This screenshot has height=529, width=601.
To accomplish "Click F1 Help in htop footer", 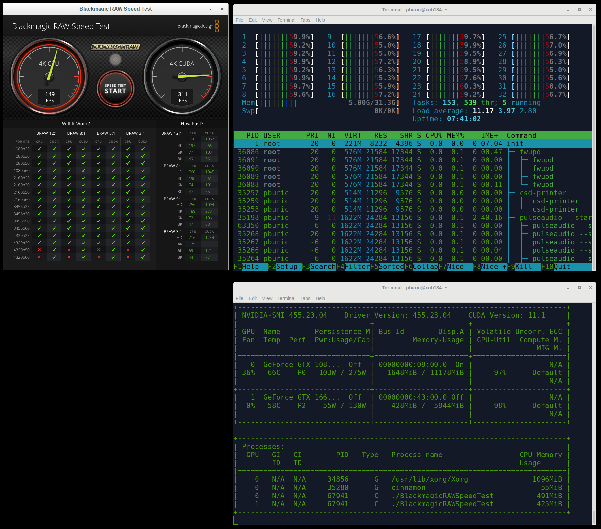I will pyautogui.click(x=250, y=267).
